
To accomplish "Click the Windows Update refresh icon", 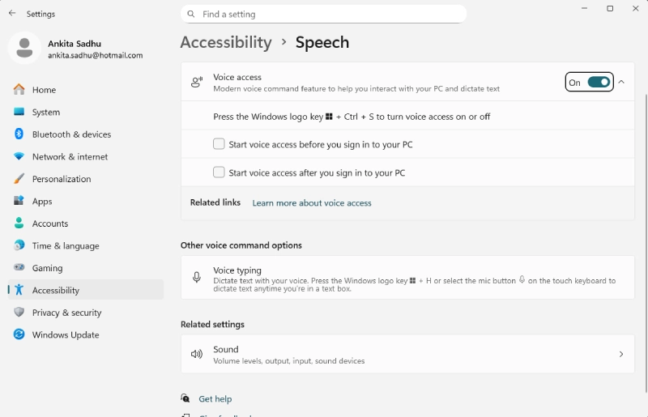I will pyautogui.click(x=19, y=334).
